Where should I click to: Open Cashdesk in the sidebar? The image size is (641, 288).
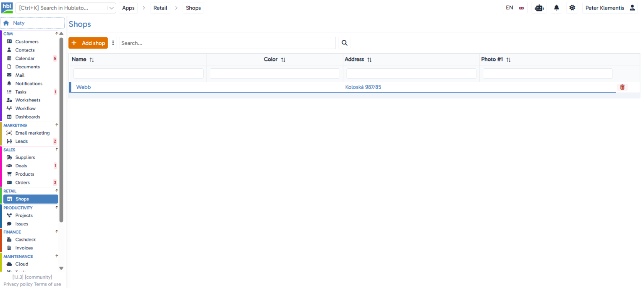[30, 240]
